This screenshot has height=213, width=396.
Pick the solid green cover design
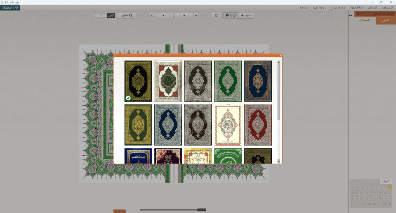tap(228, 81)
